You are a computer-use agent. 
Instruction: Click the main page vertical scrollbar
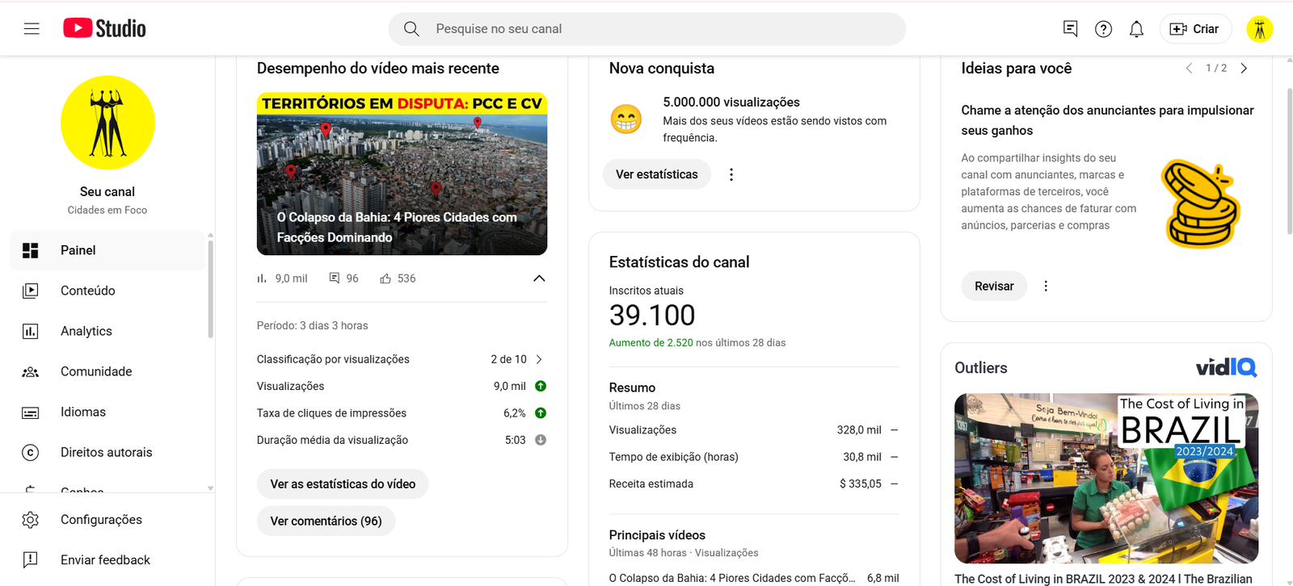[x=1289, y=161]
